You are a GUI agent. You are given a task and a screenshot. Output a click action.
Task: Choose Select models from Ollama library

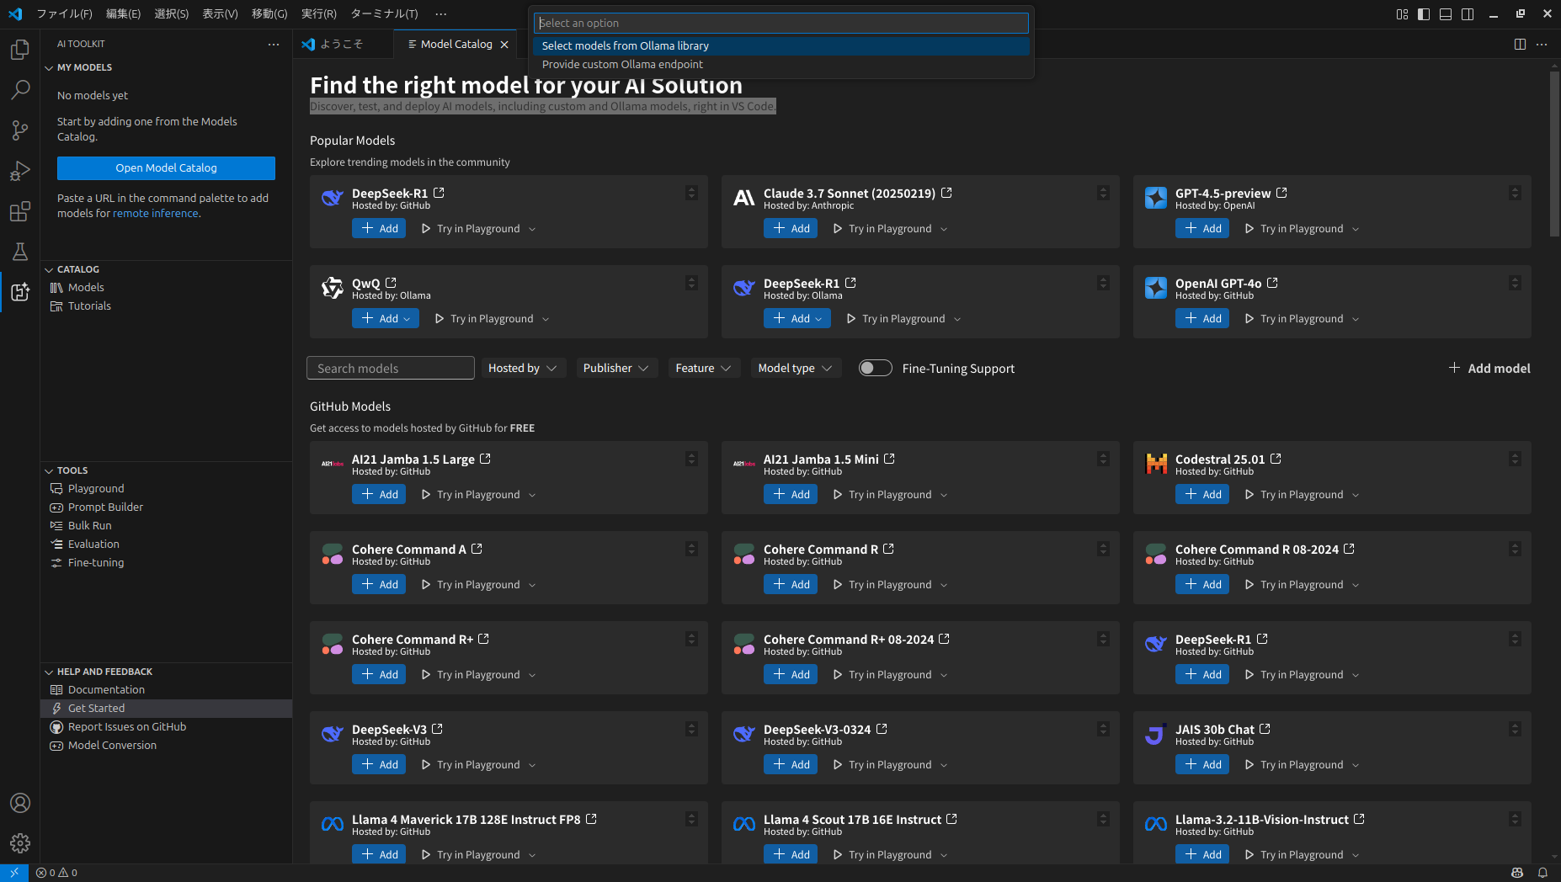[x=781, y=45]
